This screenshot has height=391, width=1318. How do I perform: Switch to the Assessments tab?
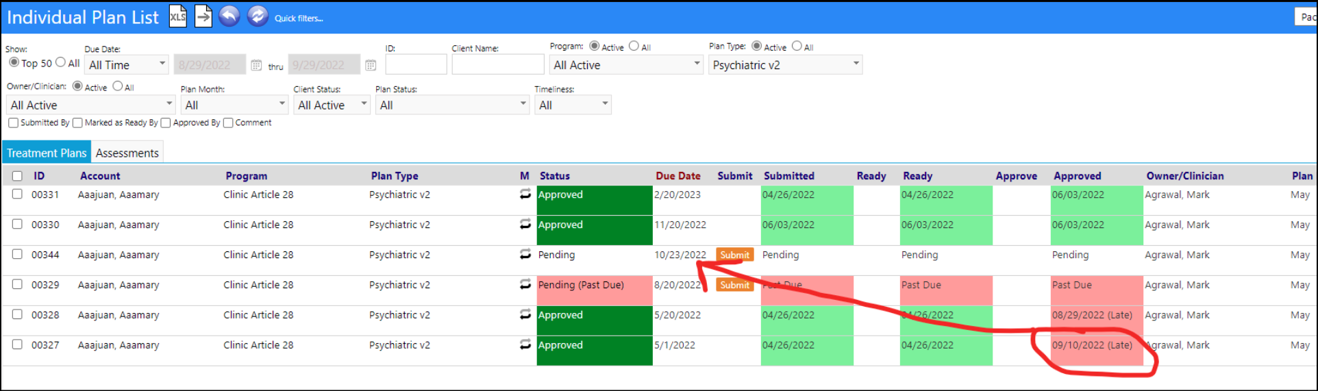[127, 153]
